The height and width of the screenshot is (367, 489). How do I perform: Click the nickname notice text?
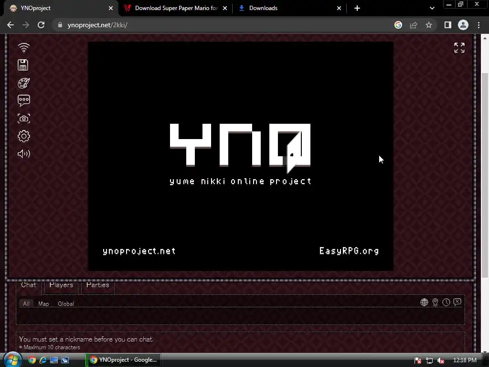[86, 339]
